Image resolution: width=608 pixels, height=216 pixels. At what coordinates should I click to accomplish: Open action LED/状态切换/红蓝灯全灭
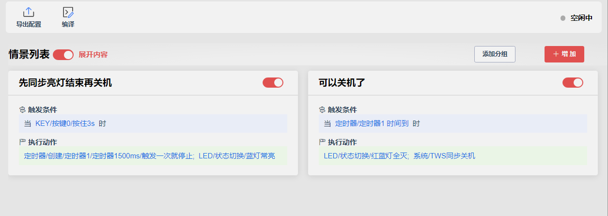pos(367,156)
